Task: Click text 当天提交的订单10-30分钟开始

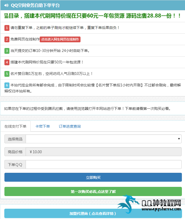Action: (36, 51)
